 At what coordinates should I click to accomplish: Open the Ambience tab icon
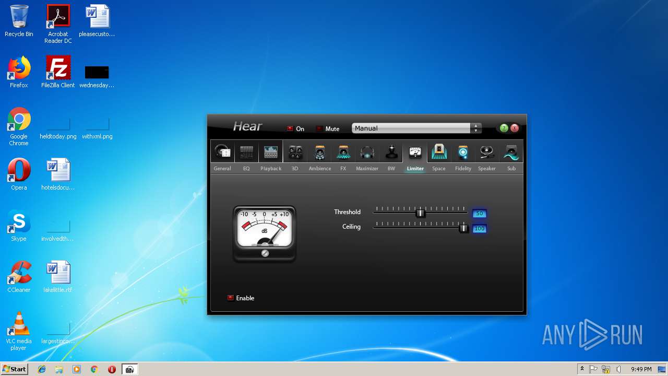coord(319,152)
